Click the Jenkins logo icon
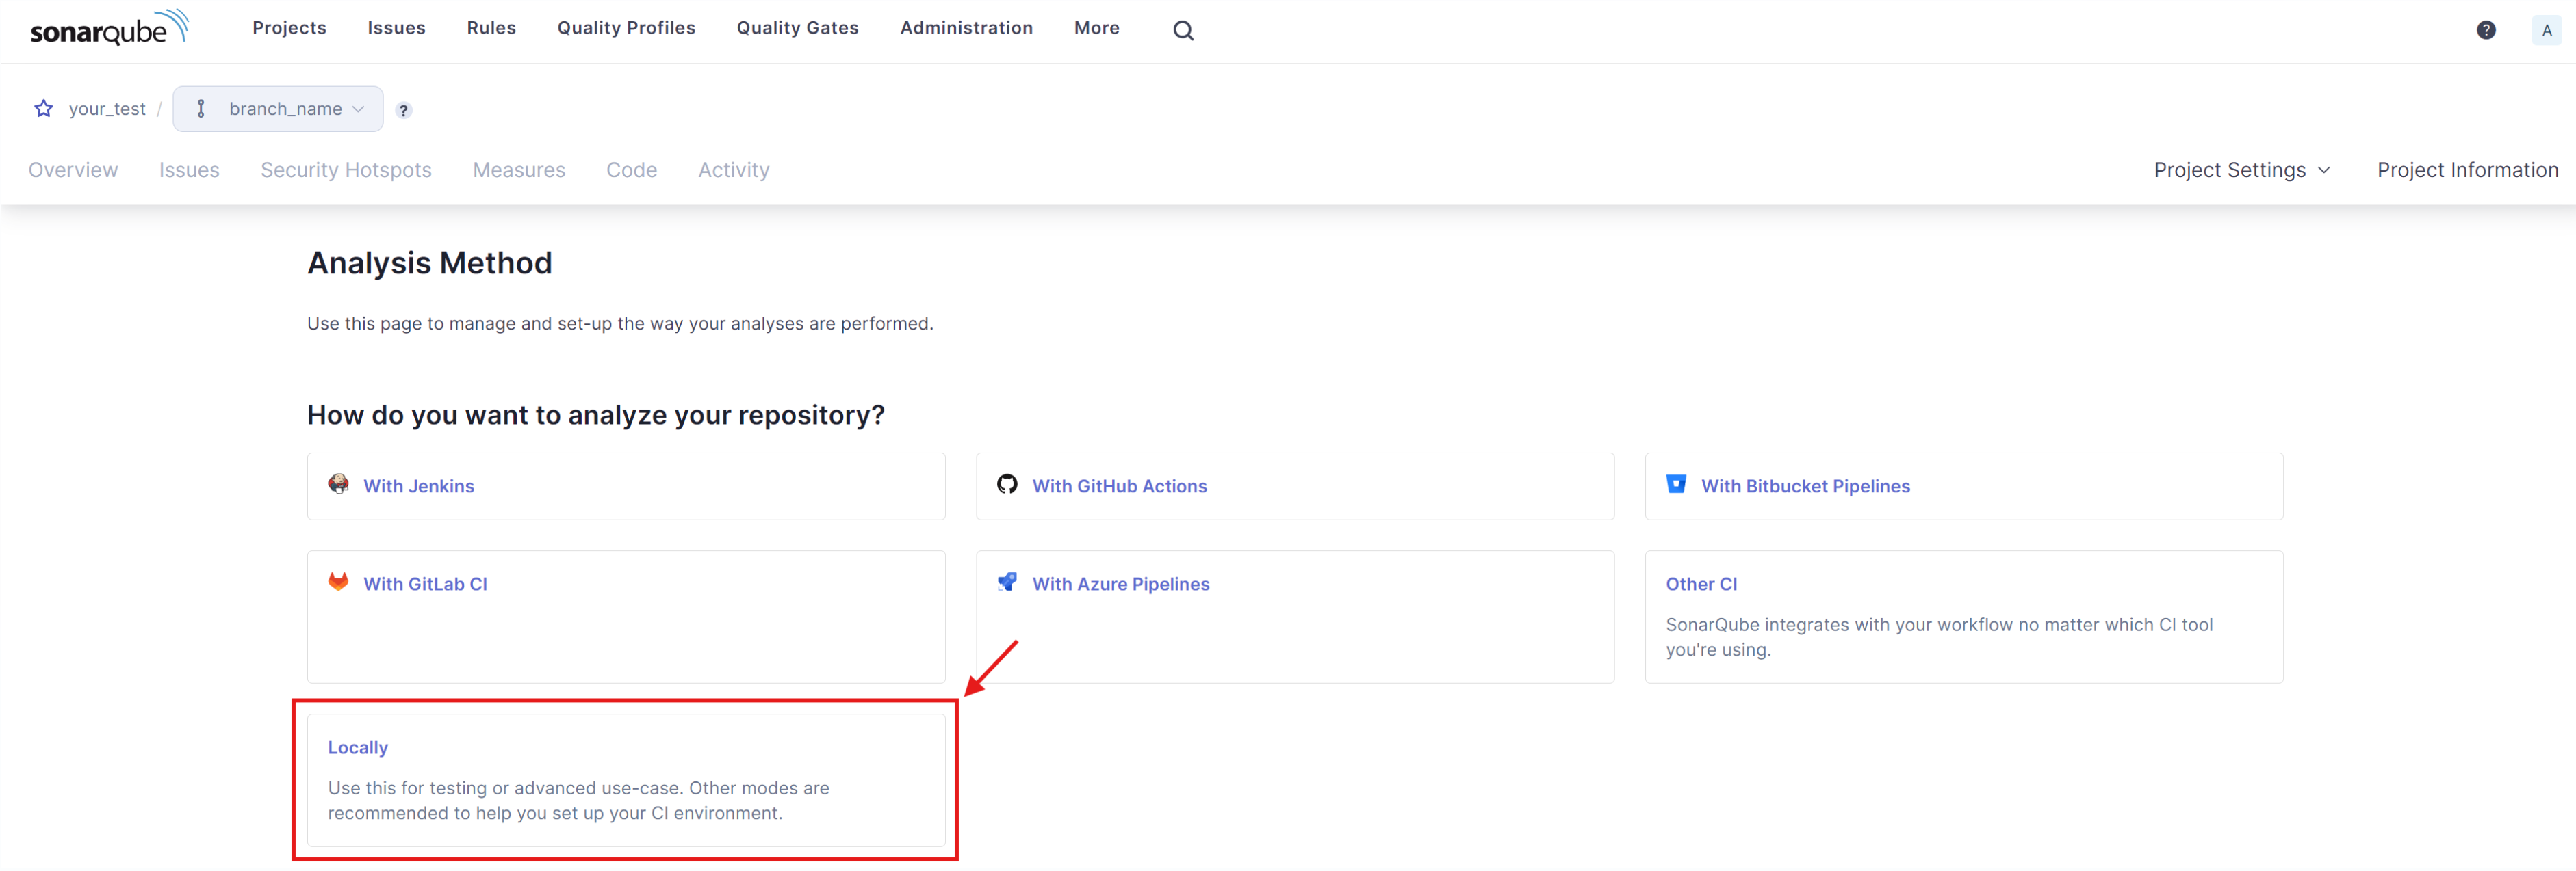2576x871 pixels. [x=339, y=485]
